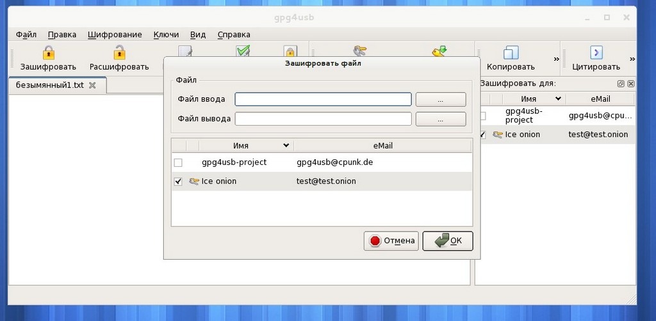Open the Файл menu
The height and width of the screenshot is (321, 656).
coord(26,35)
